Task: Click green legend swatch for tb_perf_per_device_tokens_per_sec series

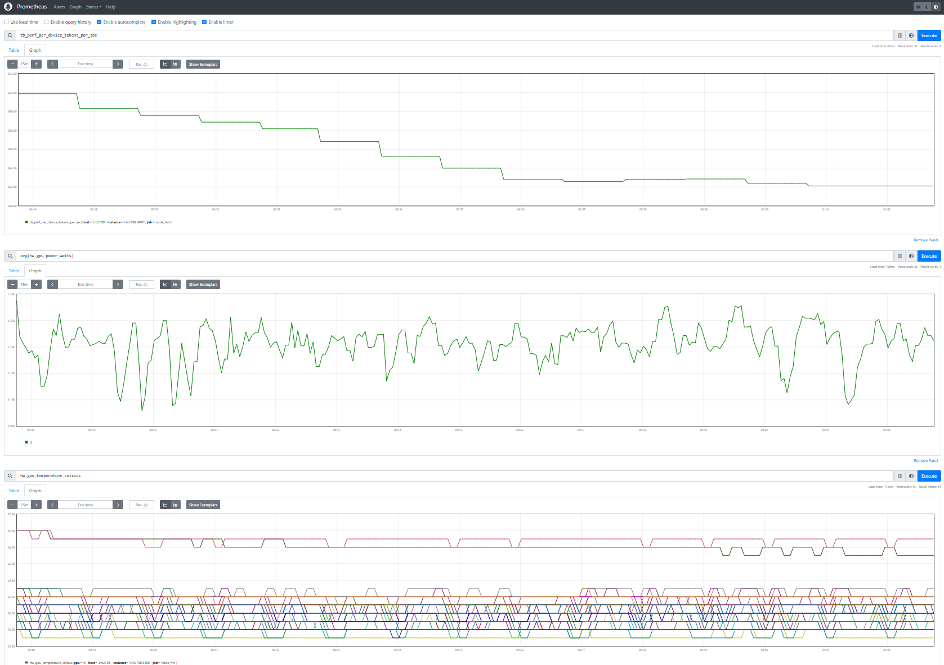Action: tap(26, 222)
